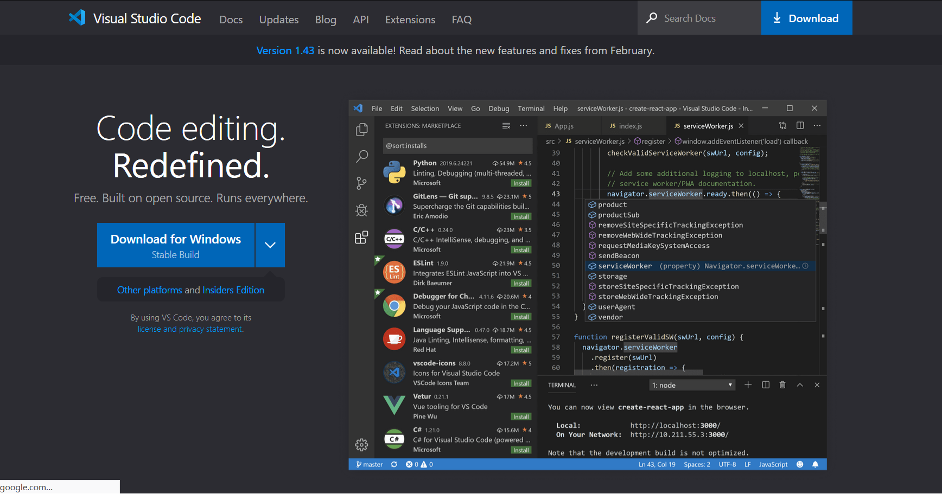The height and width of the screenshot is (494, 942).
Task: Open the Manage gear icon in activity bar
Action: 361,445
